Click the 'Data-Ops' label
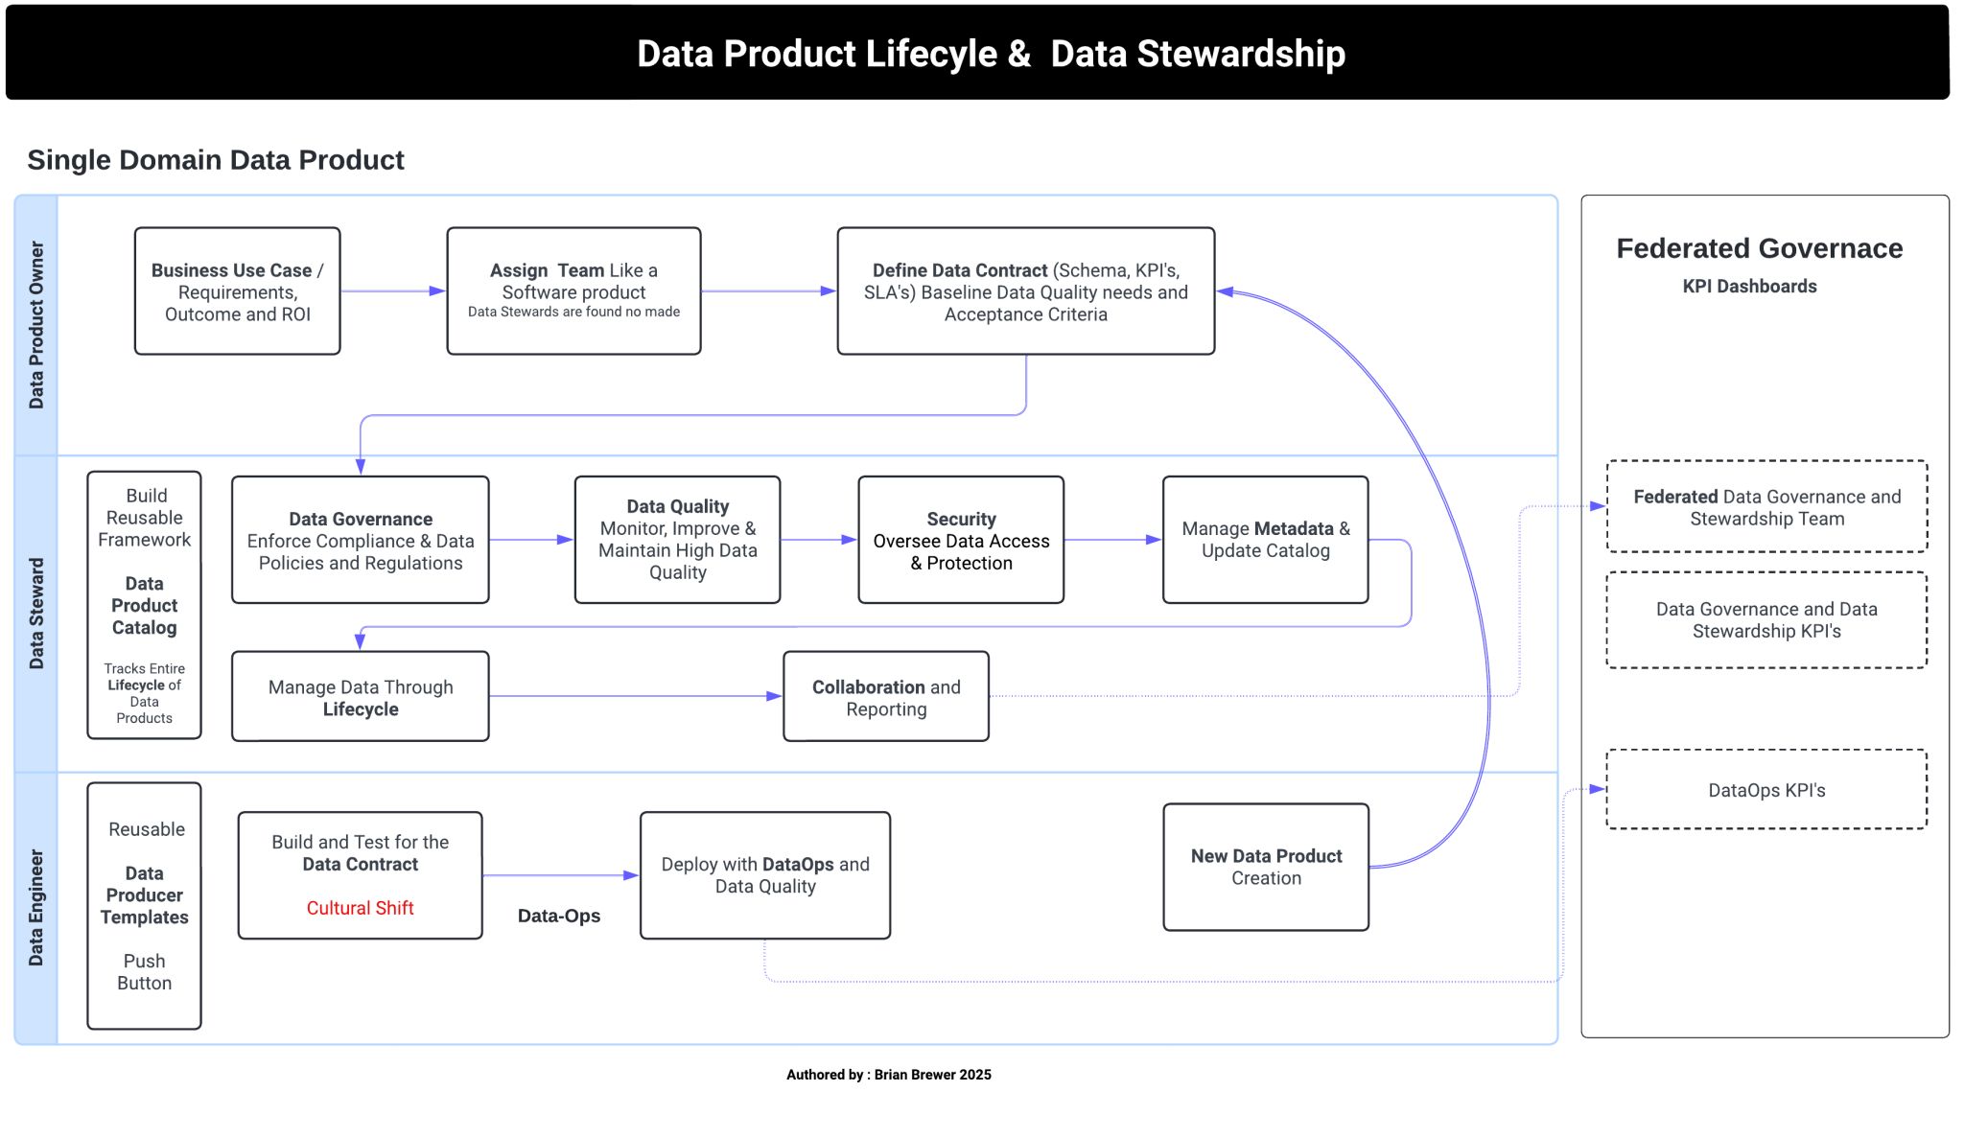This screenshot has width=1964, height=1138. tap(559, 916)
